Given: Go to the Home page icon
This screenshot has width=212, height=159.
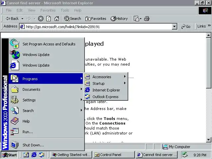Looking at the screenshot, I should tap(57, 19).
